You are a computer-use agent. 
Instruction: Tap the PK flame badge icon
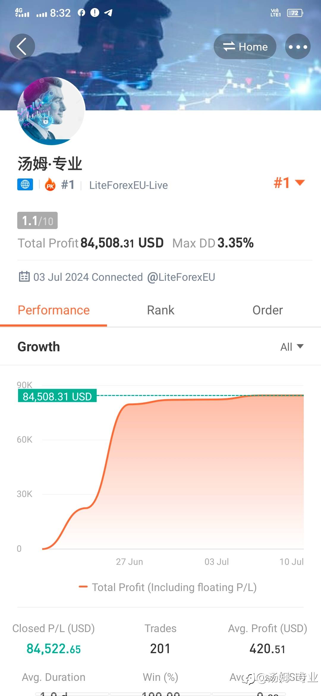point(50,185)
